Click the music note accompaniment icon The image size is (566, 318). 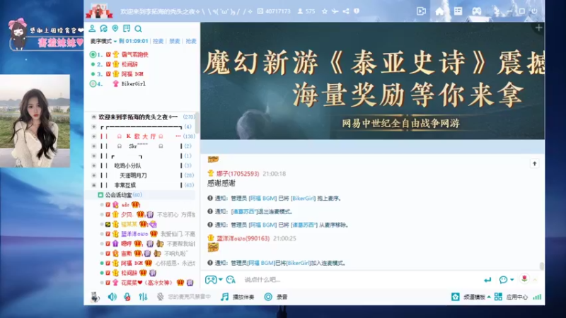click(224, 297)
